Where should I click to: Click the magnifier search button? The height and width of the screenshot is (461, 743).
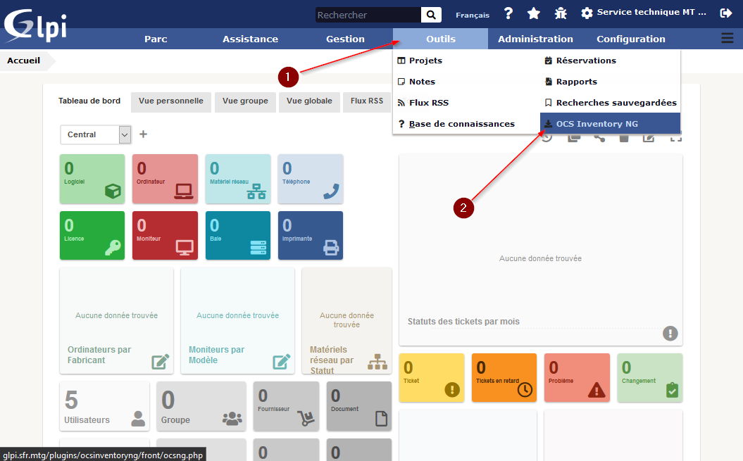click(x=431, y=15)
